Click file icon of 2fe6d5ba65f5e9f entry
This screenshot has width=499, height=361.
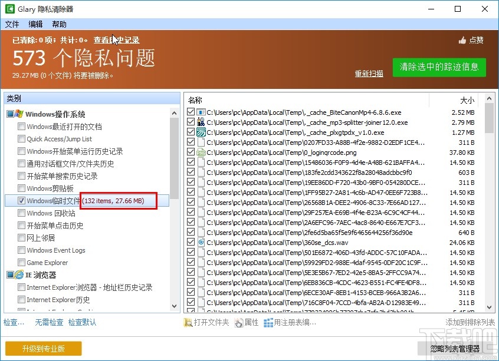pos(201,232)
